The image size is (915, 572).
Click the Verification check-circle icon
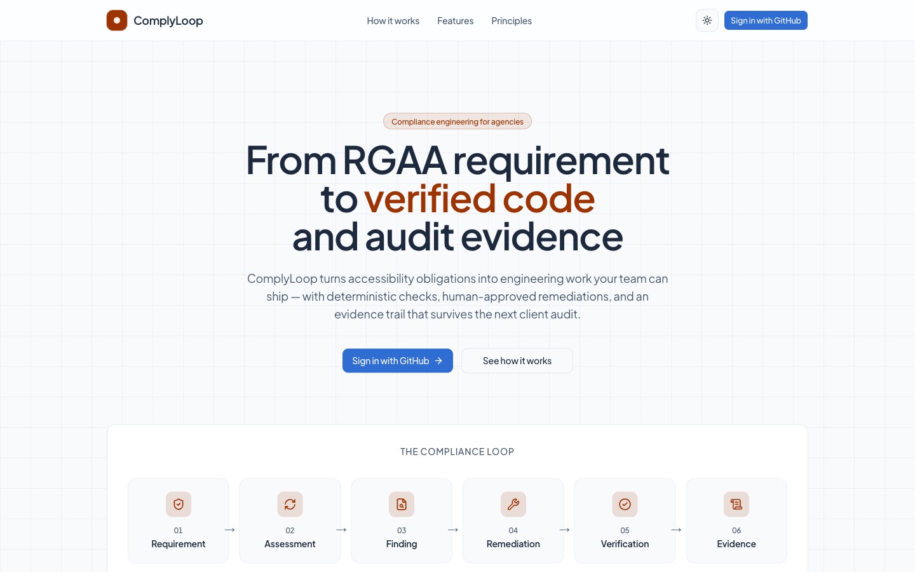625,504
